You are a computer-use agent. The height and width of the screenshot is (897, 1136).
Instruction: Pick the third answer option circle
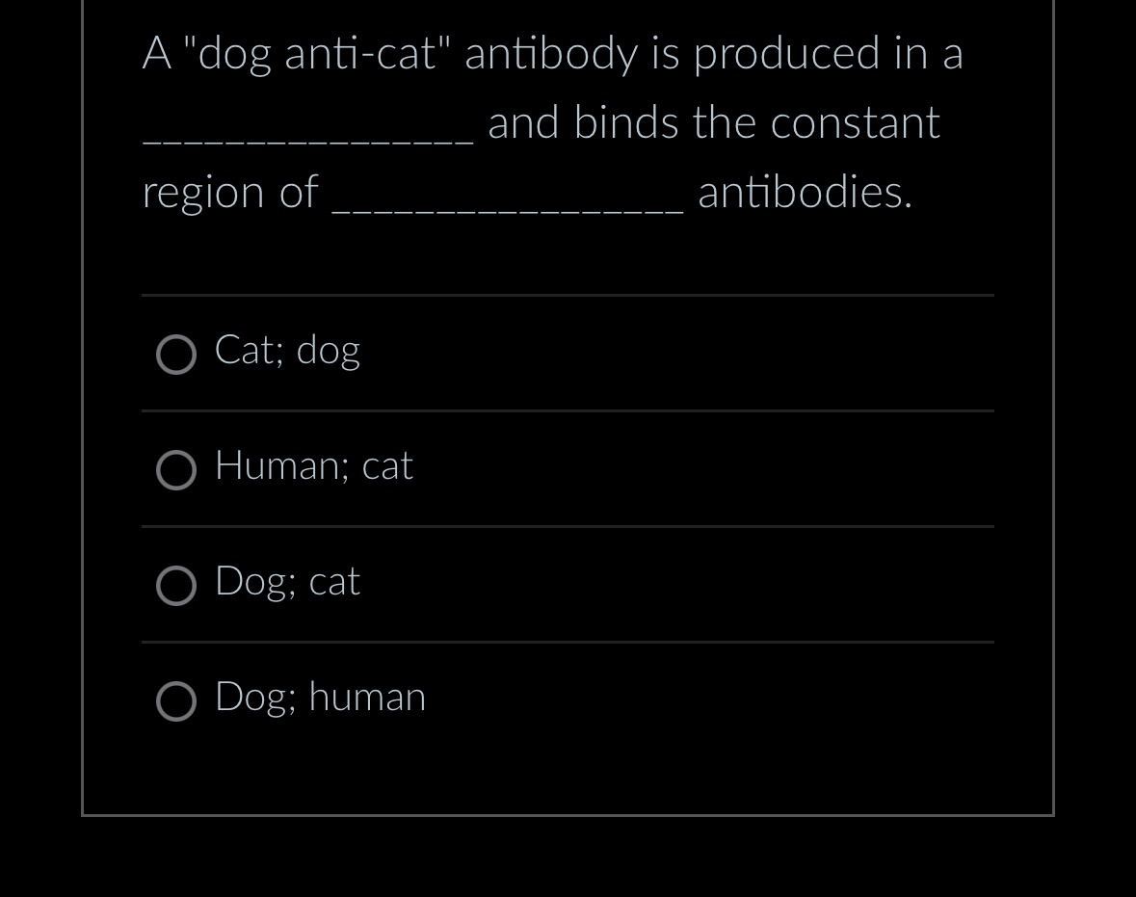click(x=176, y=586)
